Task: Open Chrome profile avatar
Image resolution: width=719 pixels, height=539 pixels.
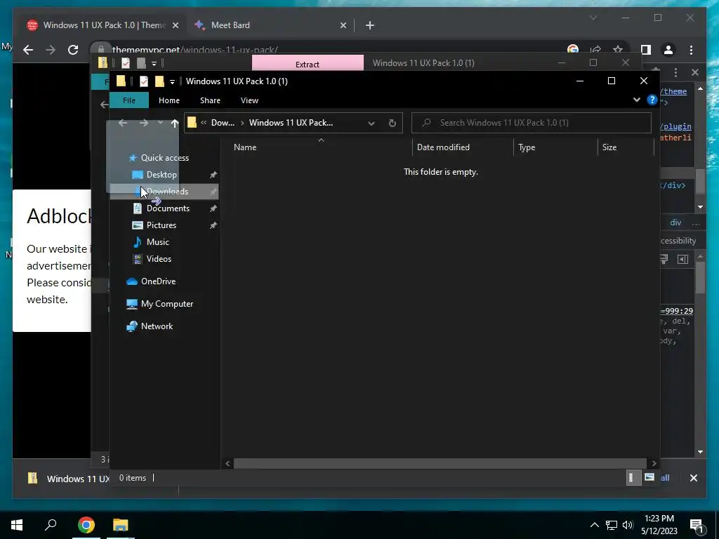Action: coord(668,50)
